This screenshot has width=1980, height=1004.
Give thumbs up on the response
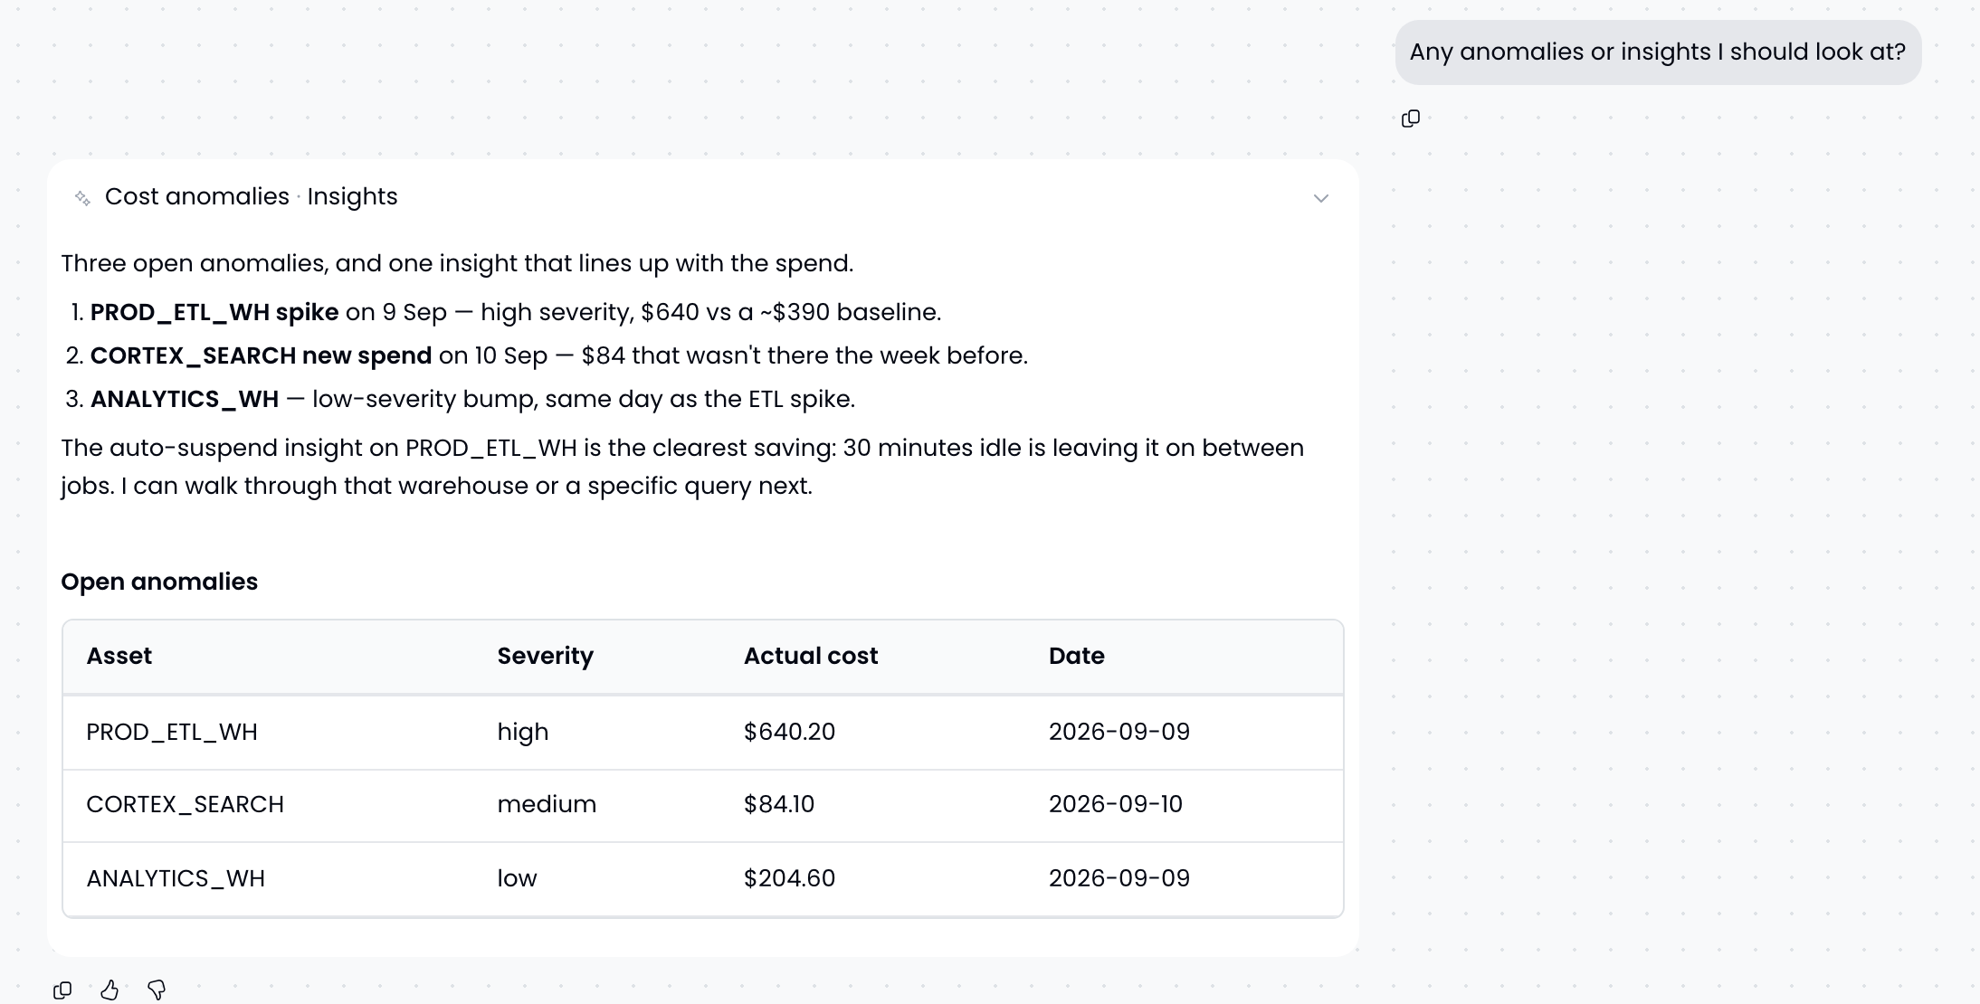click(109, 990)
